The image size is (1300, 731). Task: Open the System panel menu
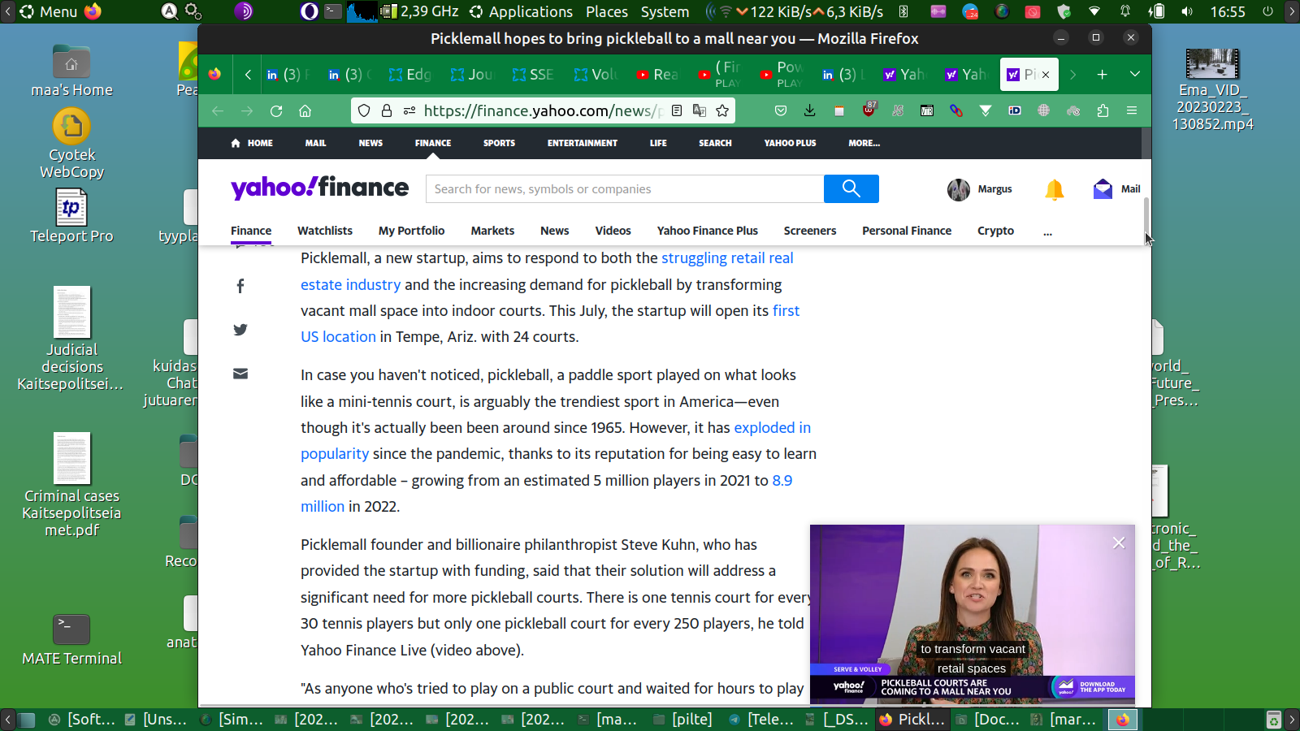point(665,11)
